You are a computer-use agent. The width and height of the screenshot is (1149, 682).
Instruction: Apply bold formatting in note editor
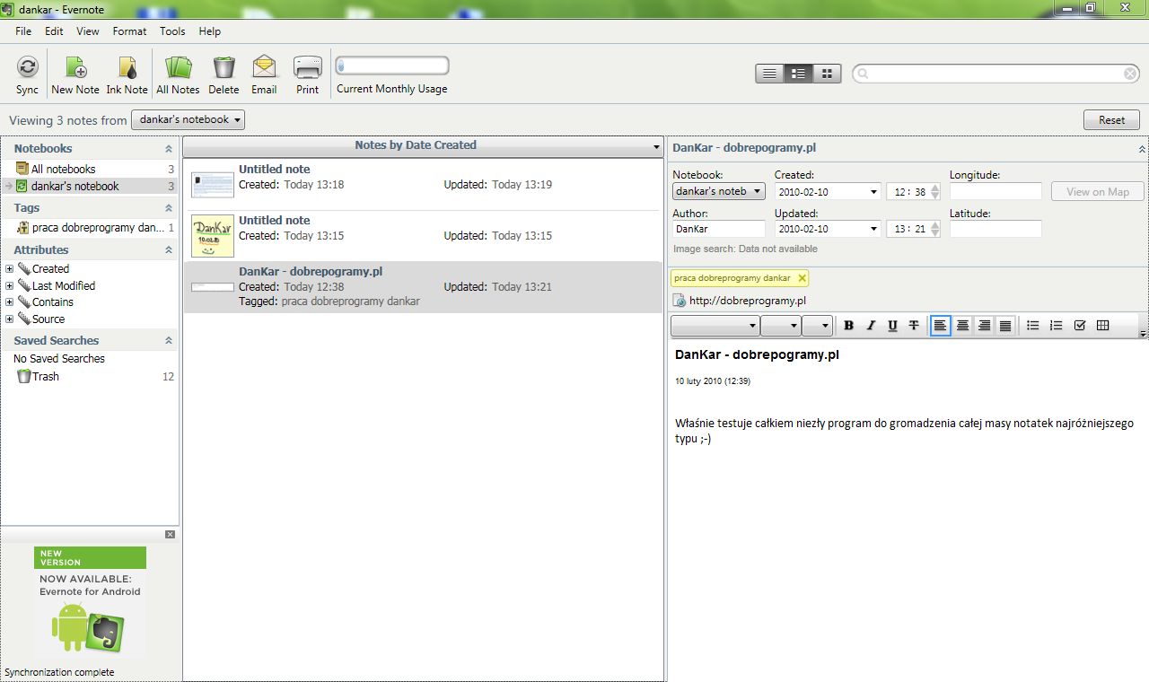tap(849, 326)
